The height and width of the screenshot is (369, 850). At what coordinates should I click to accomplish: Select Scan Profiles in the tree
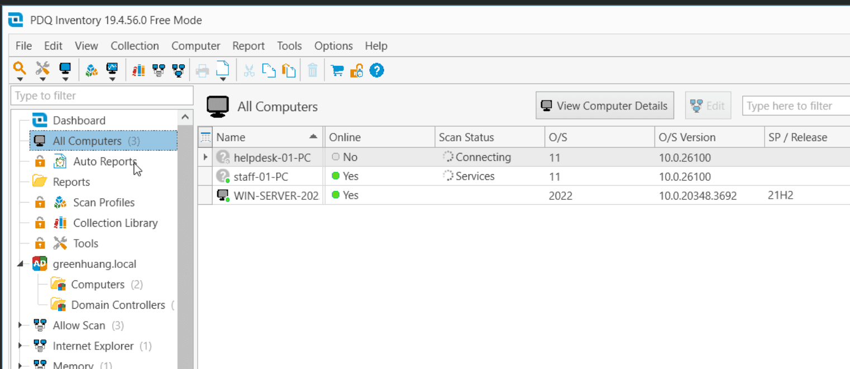pos(104,202)
